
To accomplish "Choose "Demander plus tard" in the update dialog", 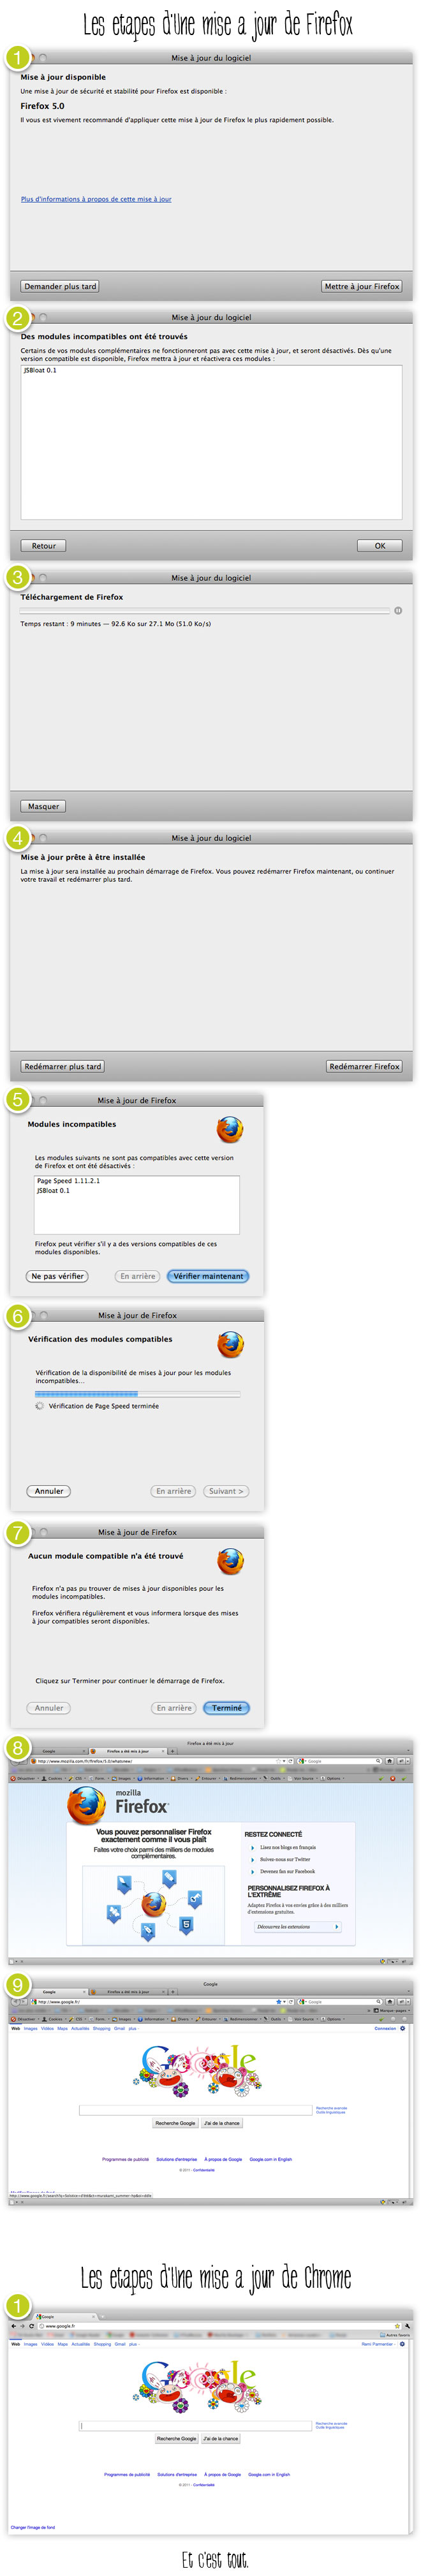I will tap(60, 286).
